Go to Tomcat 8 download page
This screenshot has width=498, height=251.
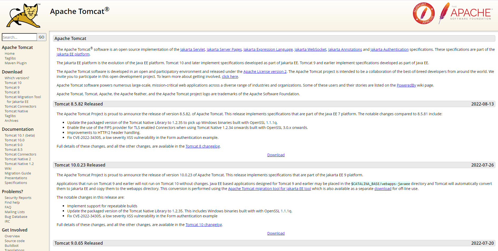pyautogui.click(x=12, y=92)
